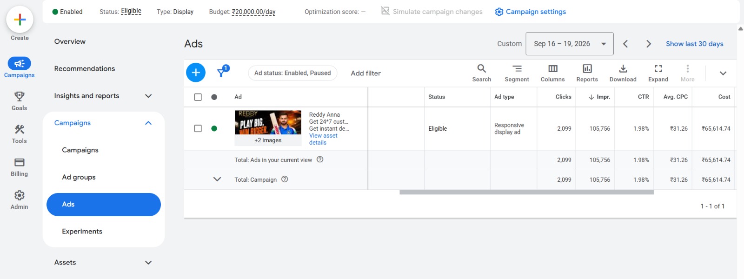
Task: Go to the next date range
Action: click(x=649, y=44)
